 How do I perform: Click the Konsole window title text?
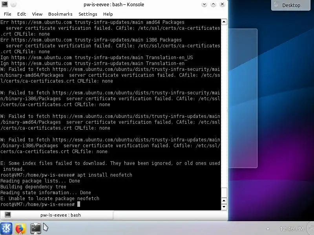coord(114,4)
